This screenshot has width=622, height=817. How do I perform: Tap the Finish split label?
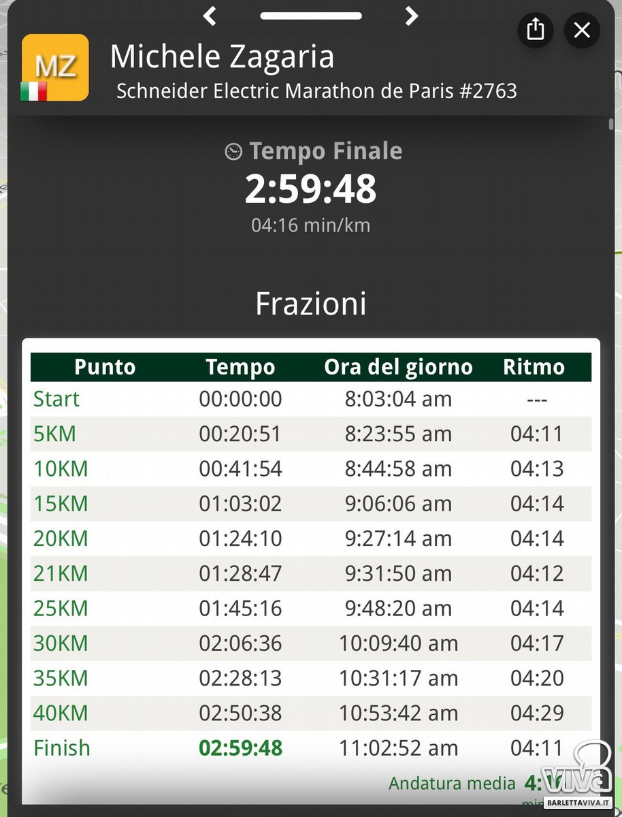click(62, 748)
